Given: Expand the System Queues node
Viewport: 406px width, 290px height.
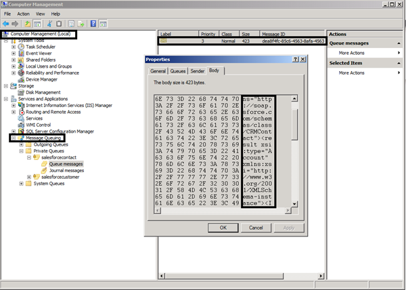Looking at the screenshot, I should click(22, 184).
